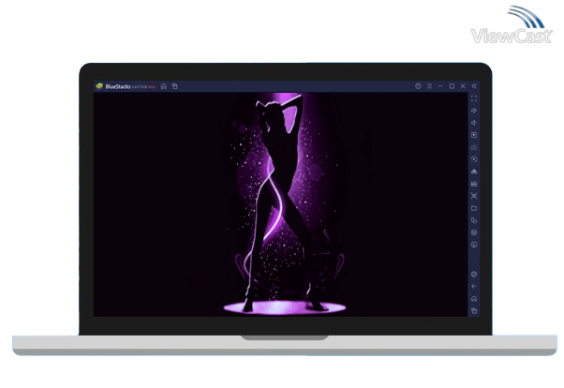The height and width of the screenshot is (388, 564).
Task: Decrease volume with the lower speaker icon
Action: [474, 123]
